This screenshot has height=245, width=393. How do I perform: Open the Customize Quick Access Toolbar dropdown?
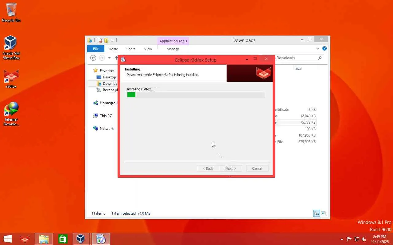coord(112,40)
